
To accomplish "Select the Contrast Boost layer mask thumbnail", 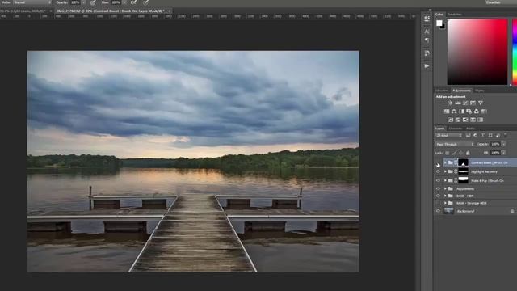I will coord(463,162).
